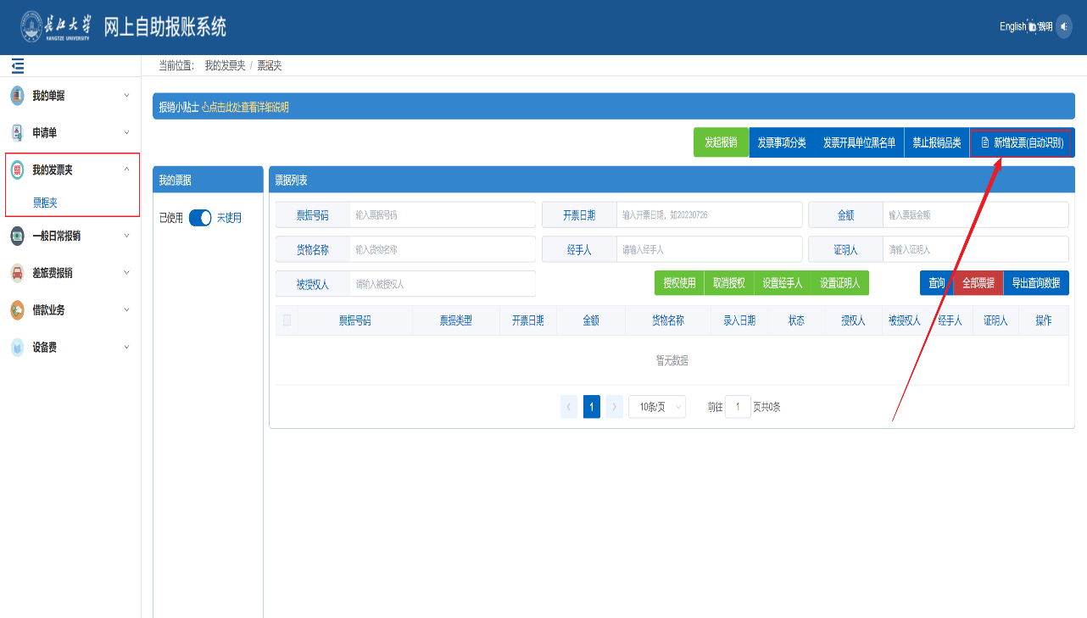1087x618 pixels.
Task: Collapse the 我的发票夹 menu chevron
Action: point(127,170)
